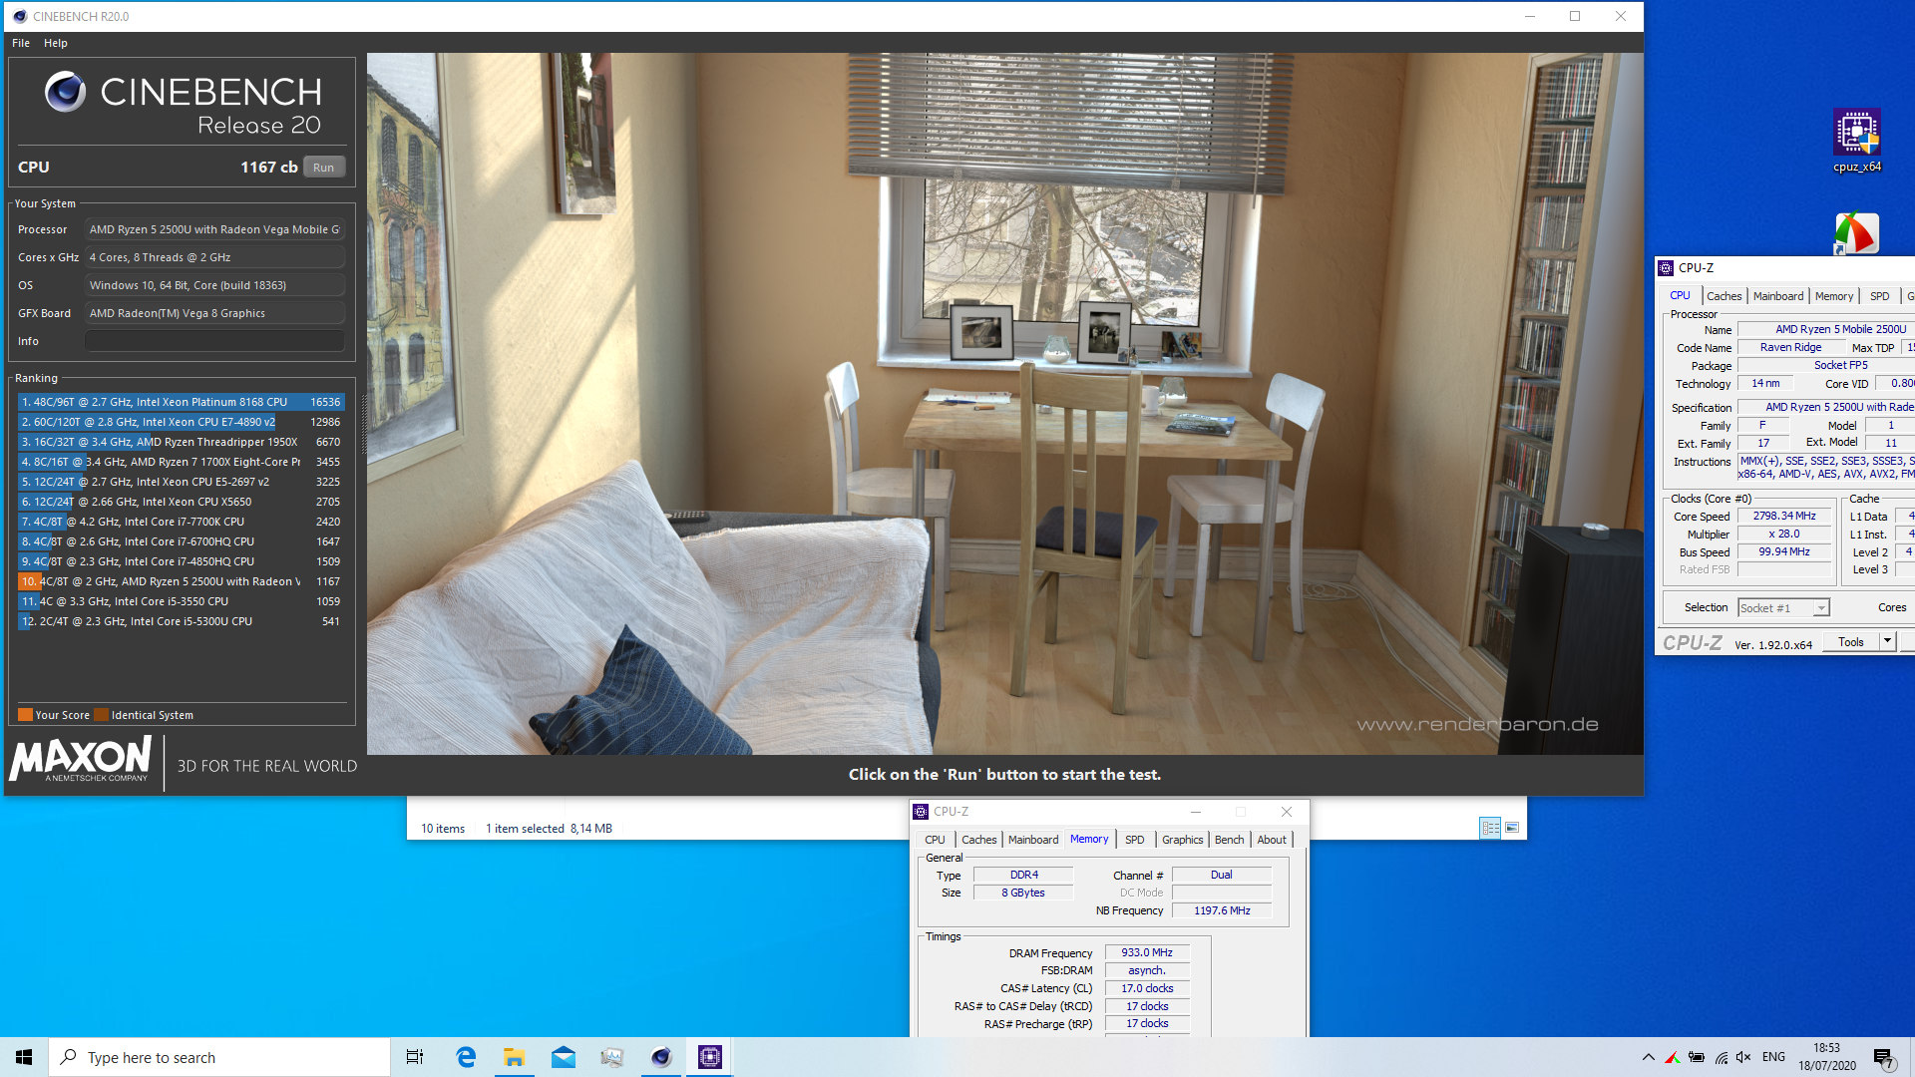Select ranking row Intel Xeon Platinum 8168
The image size is (1915, 1077).
point(181,402)
